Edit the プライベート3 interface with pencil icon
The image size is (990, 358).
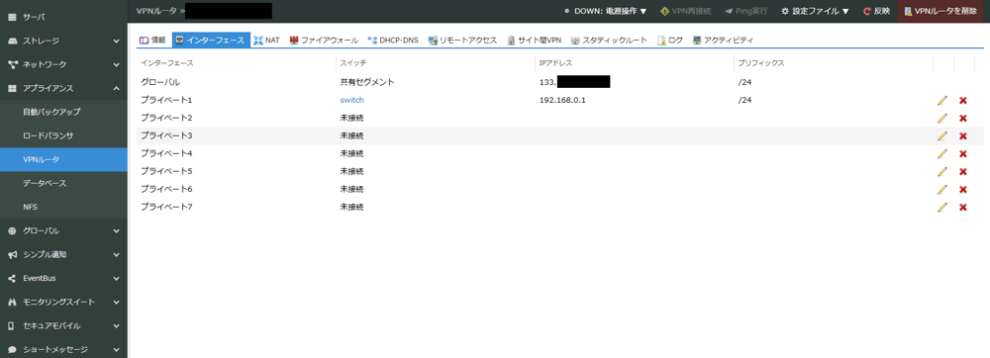[942, 135]
